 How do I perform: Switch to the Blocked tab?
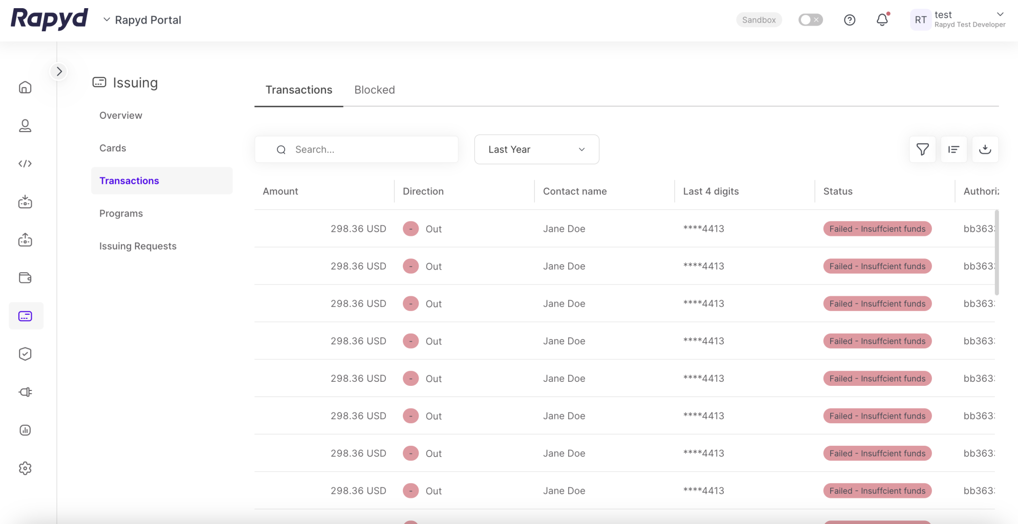(x=374, y=90)
